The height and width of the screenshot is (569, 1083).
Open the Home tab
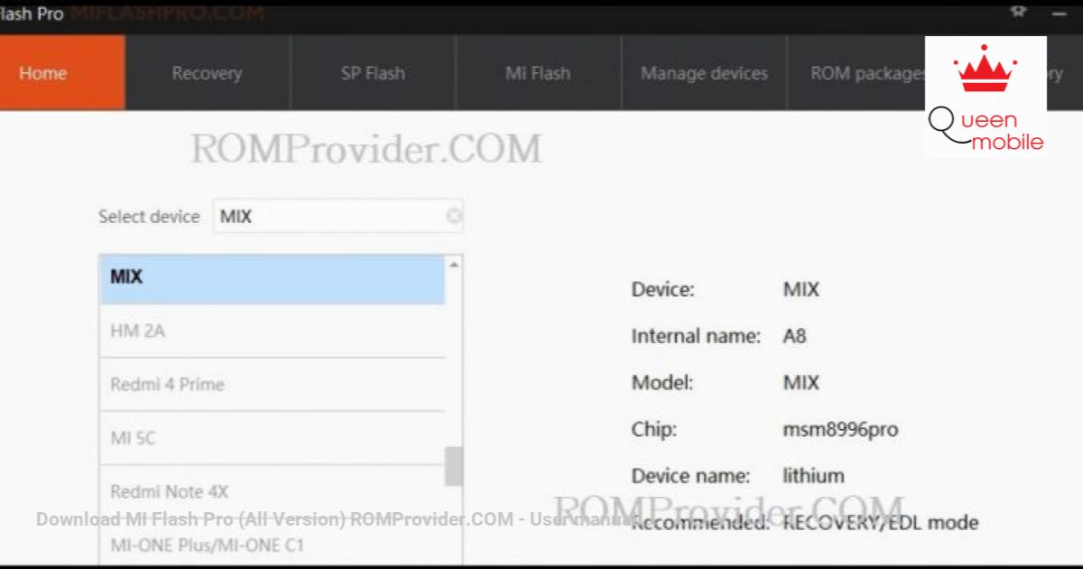(x=61, y=73)
